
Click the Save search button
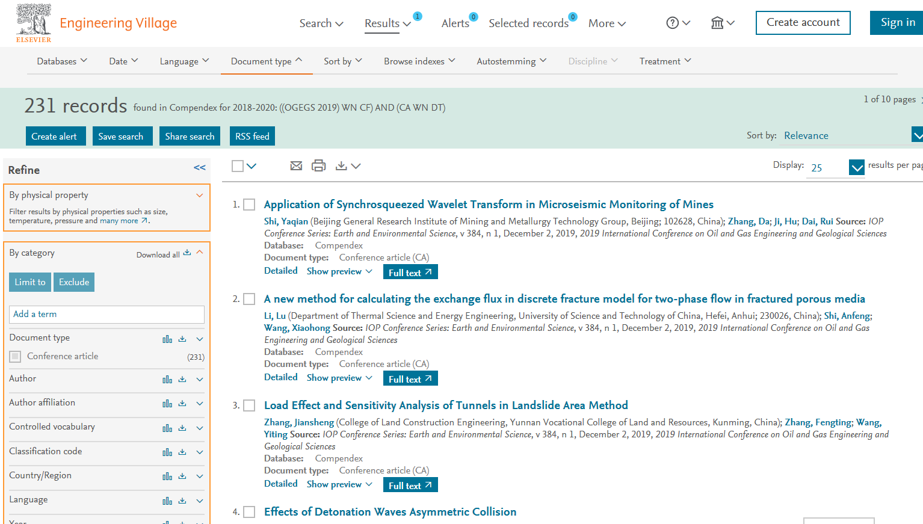pos(122,136)
